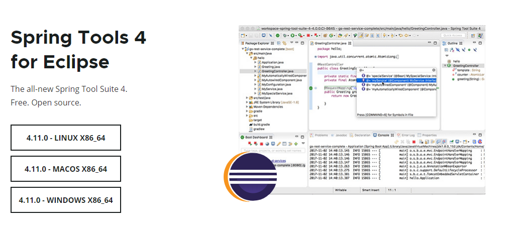Screen dimensions: 505x230
Task: Click the green Run button in IDE toolbar
Action: 292,35
